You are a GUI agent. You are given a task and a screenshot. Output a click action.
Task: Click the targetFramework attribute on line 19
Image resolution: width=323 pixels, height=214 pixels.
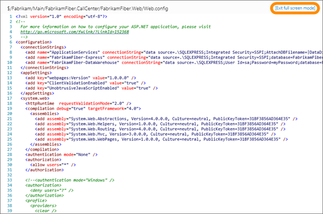click(x=106, y=108)
